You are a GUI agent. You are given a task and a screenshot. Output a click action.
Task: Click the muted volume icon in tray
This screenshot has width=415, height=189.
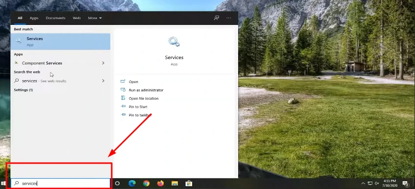click(x=377, y=184)
